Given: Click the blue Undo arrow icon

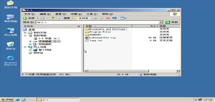Looking at the screenshot, I should 114,18.
